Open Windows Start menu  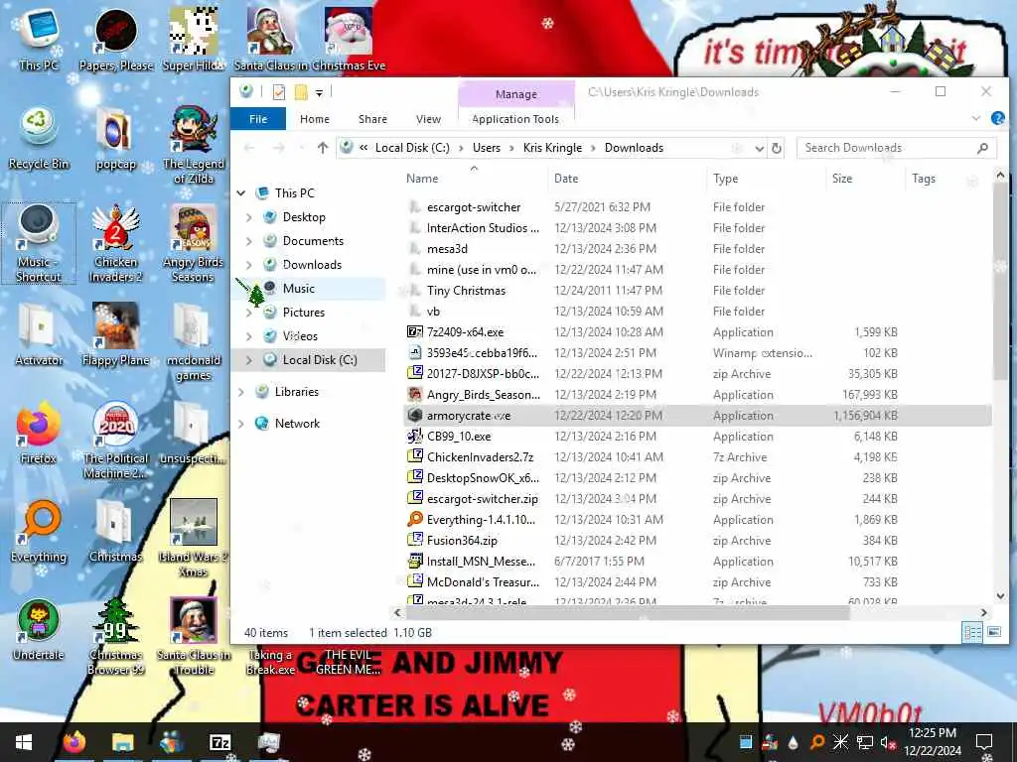coord(24,742)
